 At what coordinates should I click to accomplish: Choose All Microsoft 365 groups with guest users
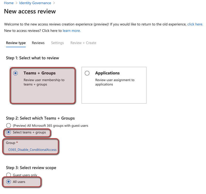pos(9,125)
